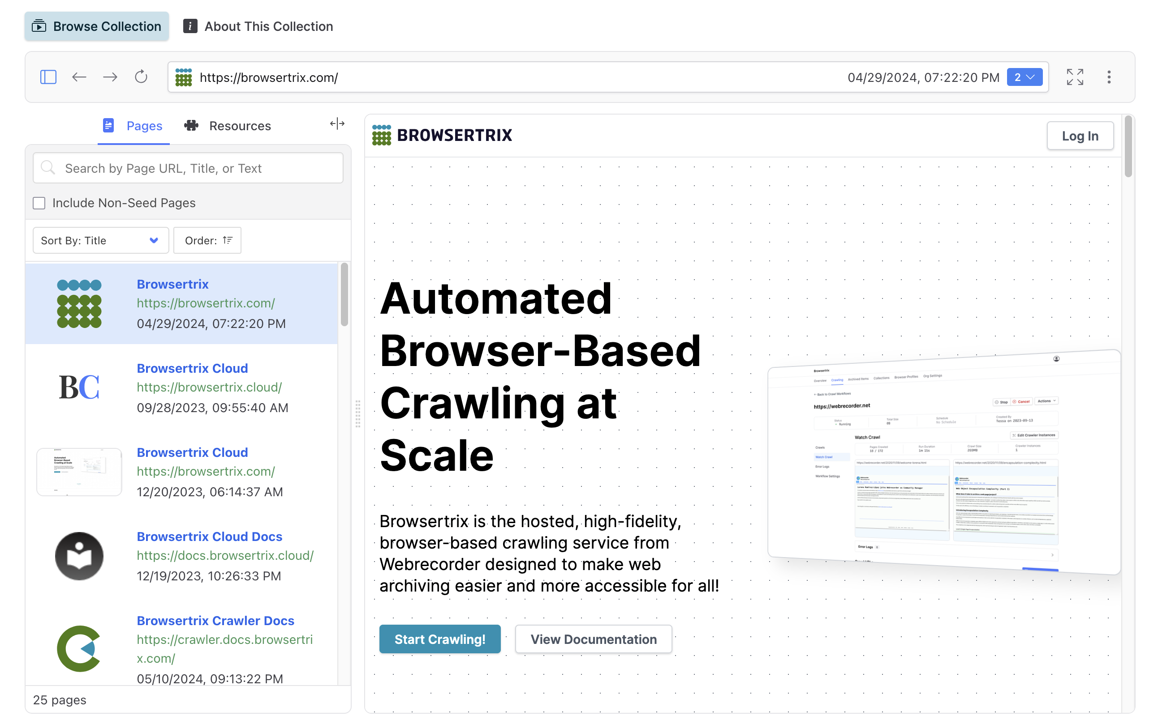Click the About This Collection info icon

point(190,26)
